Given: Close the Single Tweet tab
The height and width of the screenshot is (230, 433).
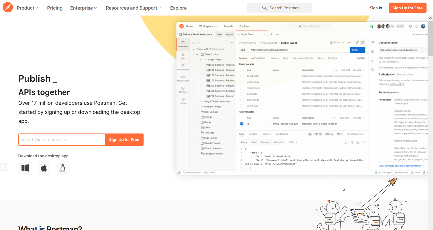Looking at the screenshot, I should 264,34.
